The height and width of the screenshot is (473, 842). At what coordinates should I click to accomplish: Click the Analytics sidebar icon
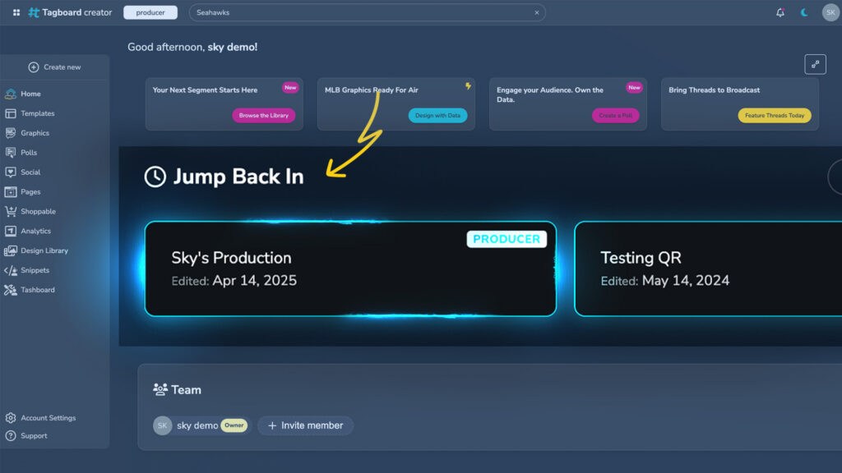pos(10,231)
